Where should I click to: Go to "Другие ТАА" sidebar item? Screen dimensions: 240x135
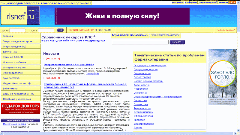point(21,52)
